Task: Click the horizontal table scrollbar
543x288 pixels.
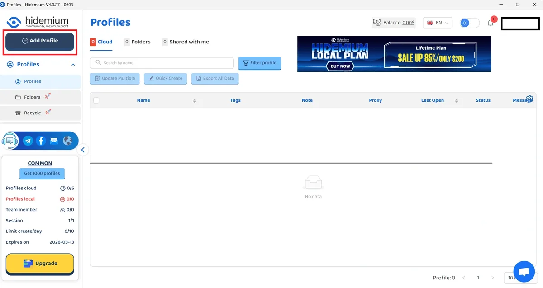Action: [291, 163]
